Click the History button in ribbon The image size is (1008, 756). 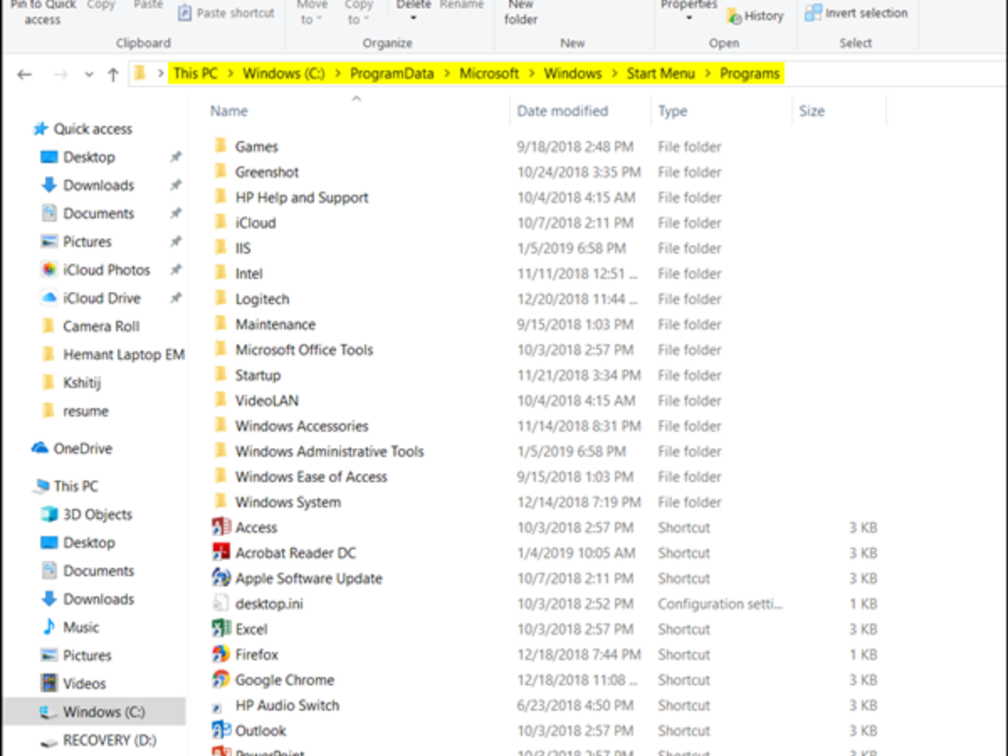[x=754, y=16]
